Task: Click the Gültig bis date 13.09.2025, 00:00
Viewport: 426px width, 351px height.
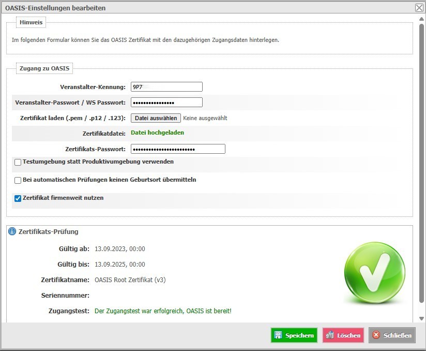Action: click(x=120, y=264)
